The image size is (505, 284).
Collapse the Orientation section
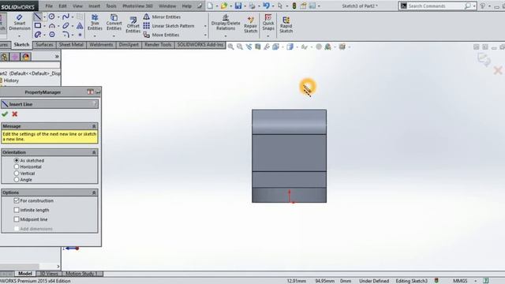[x=94, y=152]
